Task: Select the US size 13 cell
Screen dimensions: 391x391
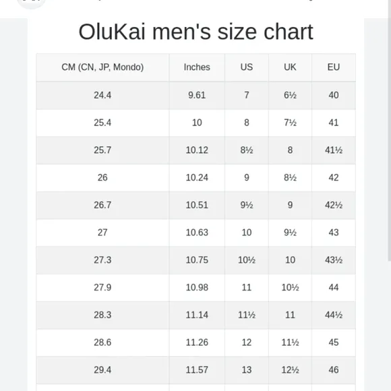Action: [247, 370]
